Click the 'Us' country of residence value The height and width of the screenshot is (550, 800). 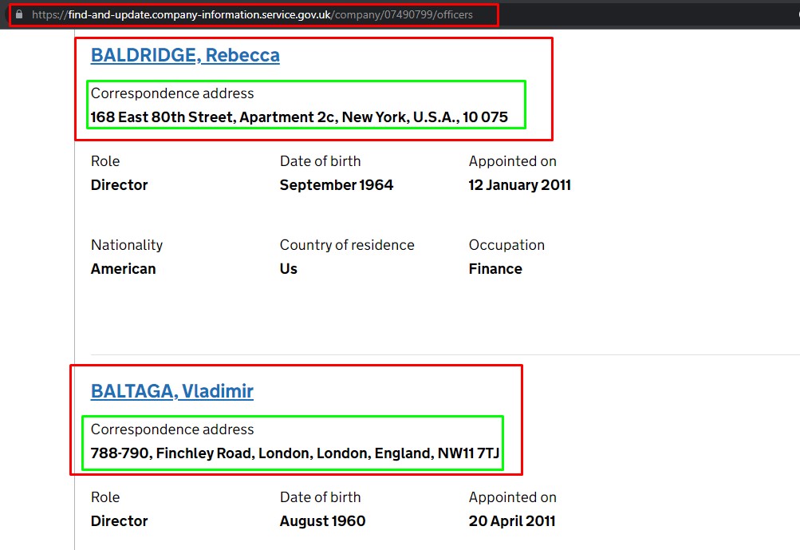[x=288, y=269]
